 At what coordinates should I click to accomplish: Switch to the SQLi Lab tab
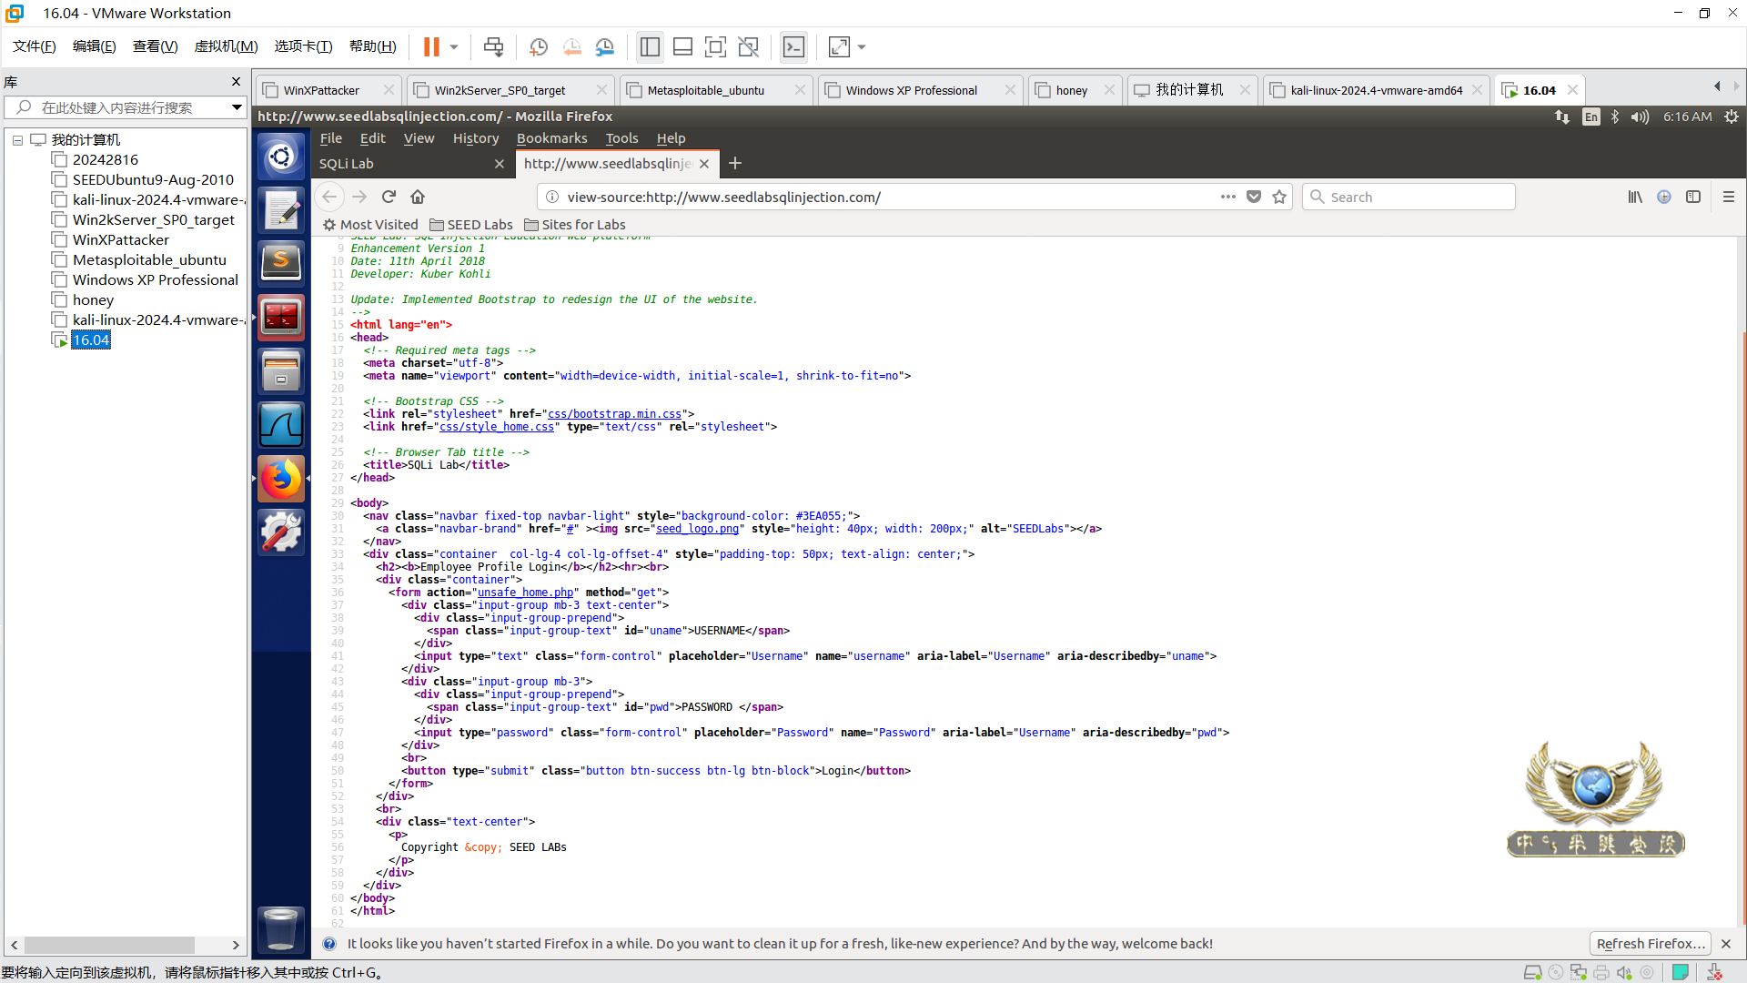pos(400,164)
